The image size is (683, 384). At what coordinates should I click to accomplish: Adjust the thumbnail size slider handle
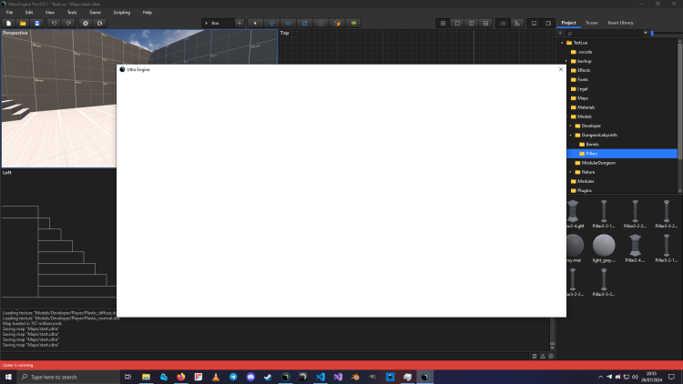652,33
